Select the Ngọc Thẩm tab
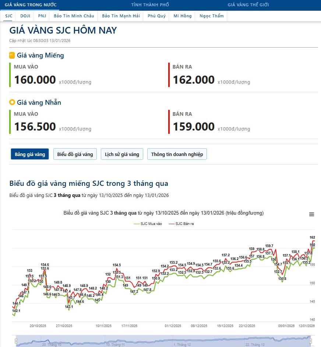321x347 pixels. click(212, 16)
